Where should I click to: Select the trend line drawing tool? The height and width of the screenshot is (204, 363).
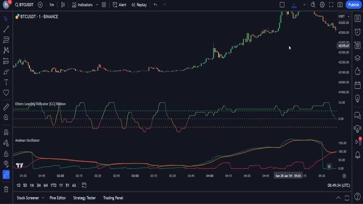pos(6,29)
